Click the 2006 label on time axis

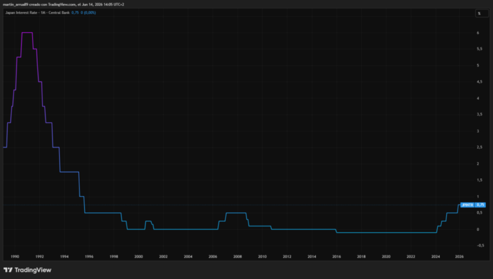coord(213,257)
